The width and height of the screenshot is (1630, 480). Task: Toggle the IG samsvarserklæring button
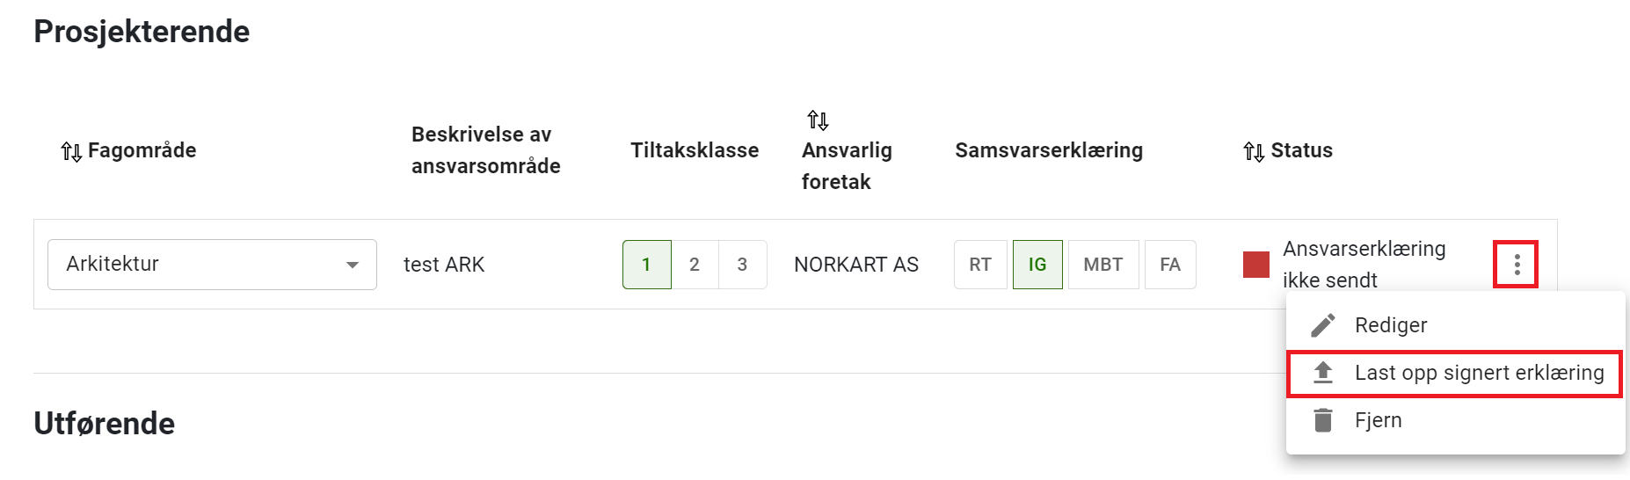click(1037, 265)
